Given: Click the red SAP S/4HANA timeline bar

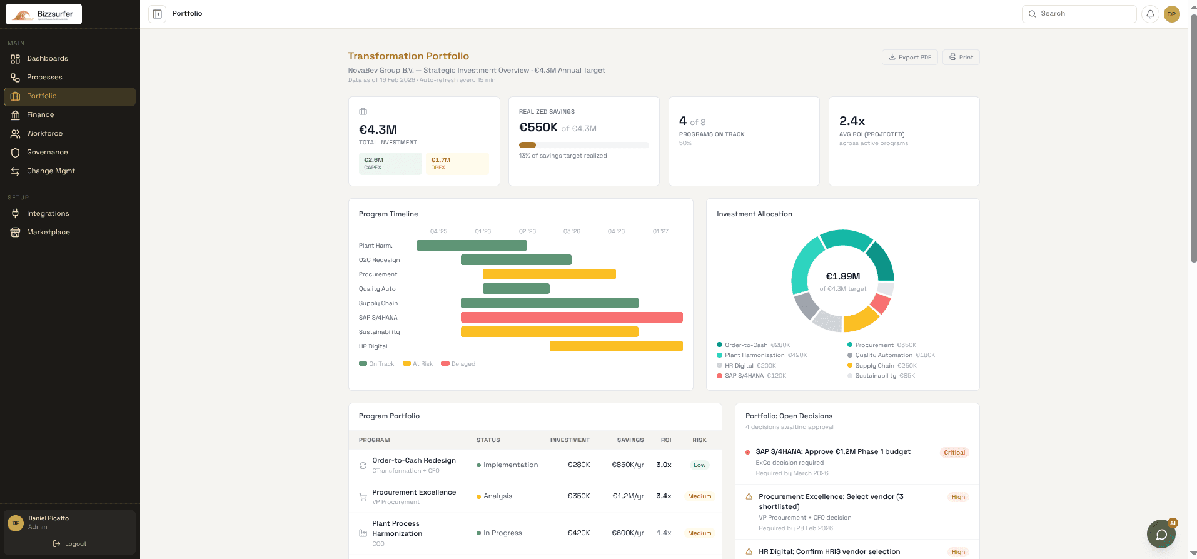Looking at the screenshot, I should [572, 318].
